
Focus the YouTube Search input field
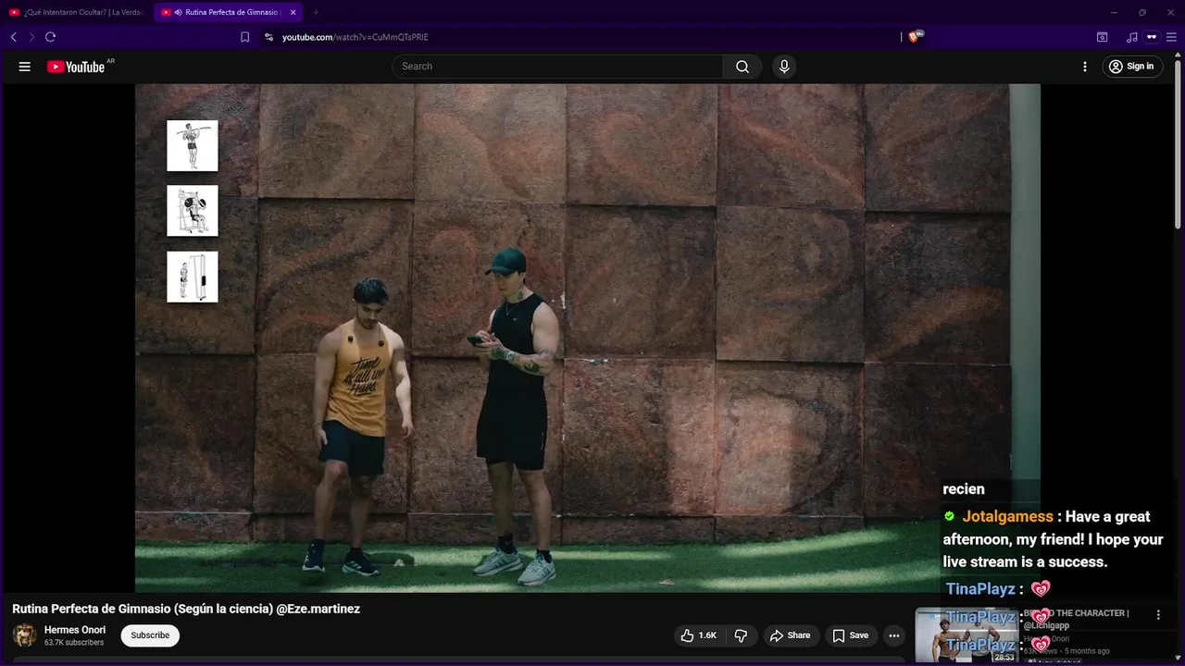(558, 67)
